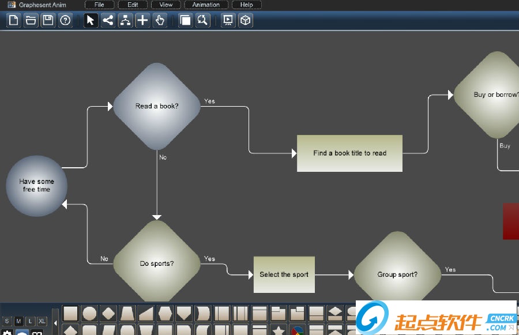Image resolution: width=519 pixels, height=335 pixels.
Task: Open the Animation menu
Action: [x=206, y=5]
